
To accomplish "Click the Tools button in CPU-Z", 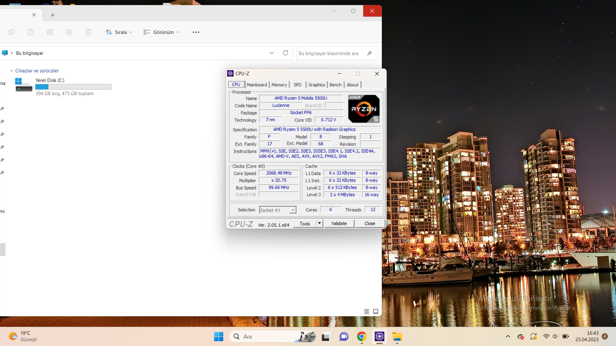I will [x=304, y=224].
